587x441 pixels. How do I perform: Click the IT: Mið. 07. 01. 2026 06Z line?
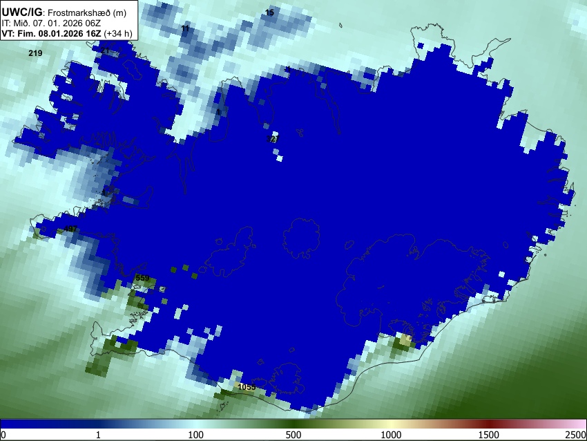51,24
